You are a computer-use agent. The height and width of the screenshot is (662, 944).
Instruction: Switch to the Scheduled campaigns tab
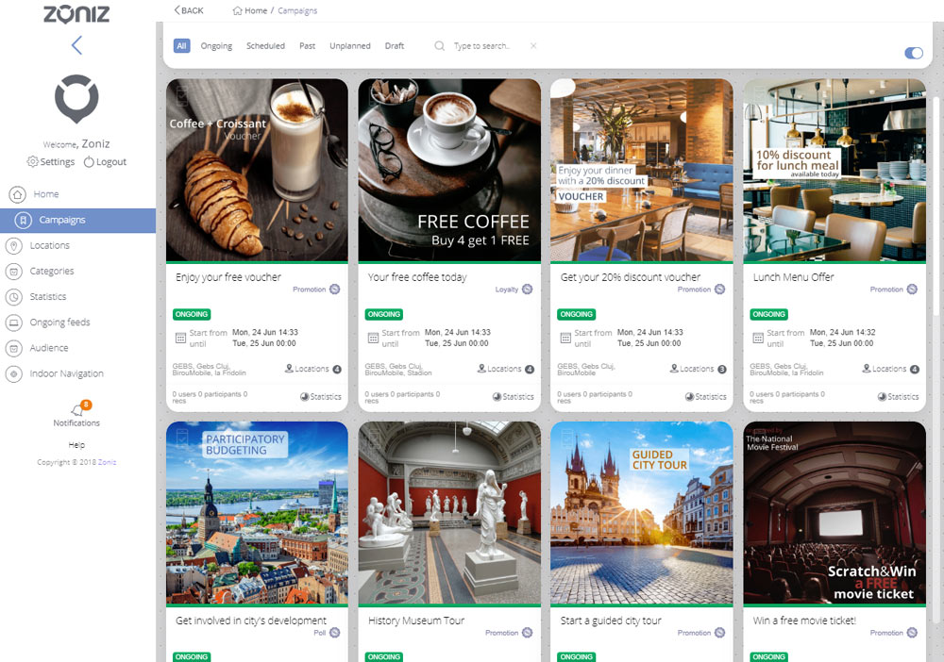[x=265, y=45]
